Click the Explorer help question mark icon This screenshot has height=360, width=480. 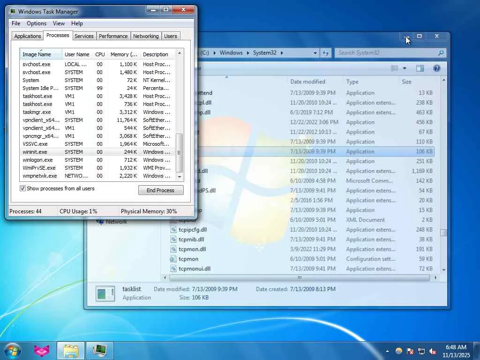[437, 68]
